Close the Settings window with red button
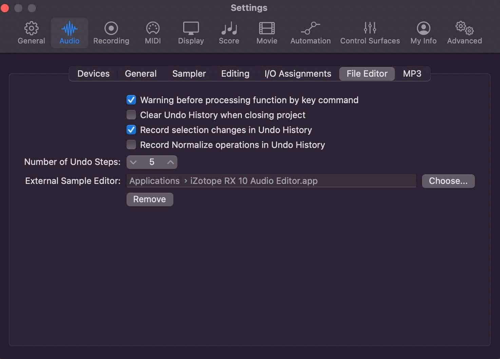500x359 pixels. point(5,8)
